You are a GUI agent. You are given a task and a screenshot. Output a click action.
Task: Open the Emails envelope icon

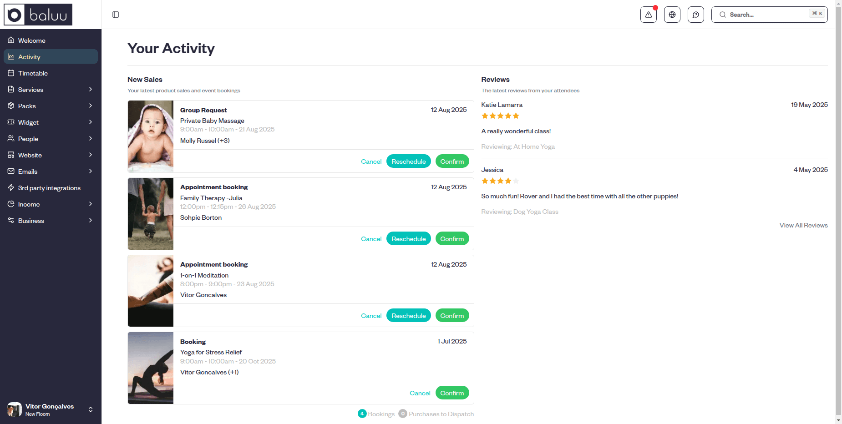[11, 171]
